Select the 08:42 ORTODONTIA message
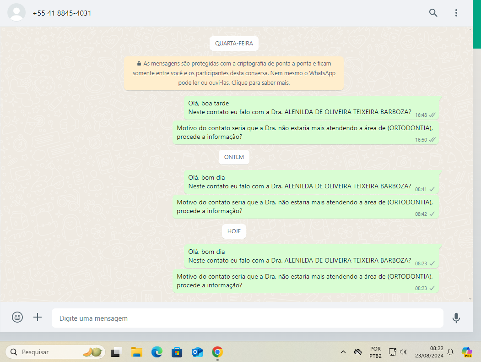The image size is (481, 362). tap(306, 207)
